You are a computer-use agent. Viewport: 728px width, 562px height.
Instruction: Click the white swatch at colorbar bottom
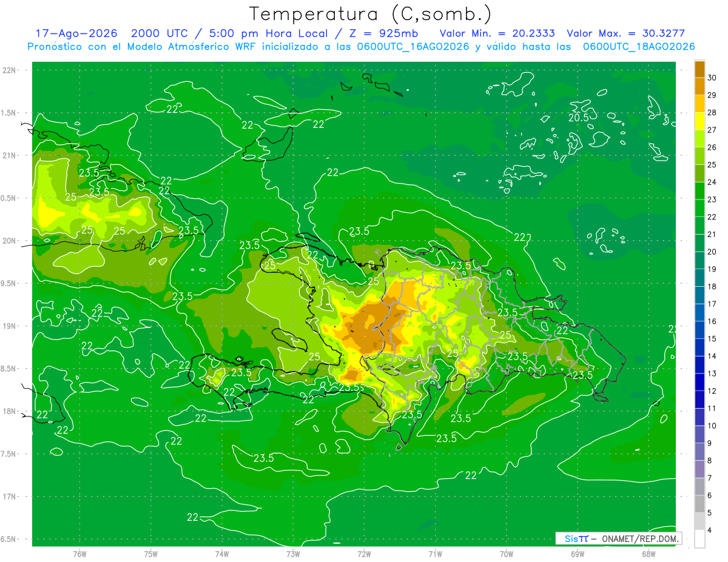pyautogui.click(x=699, y=539)
